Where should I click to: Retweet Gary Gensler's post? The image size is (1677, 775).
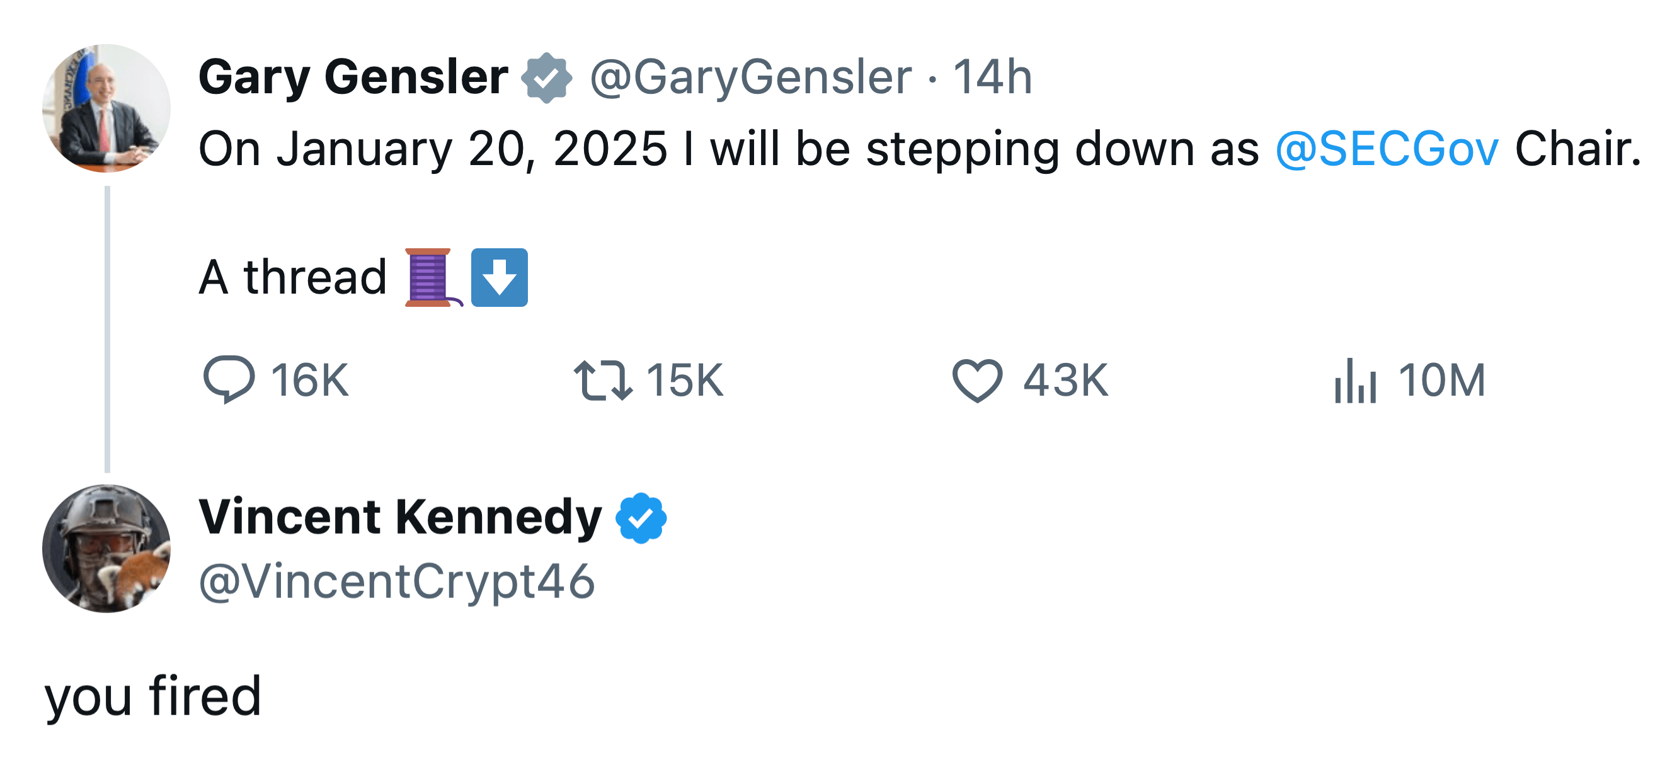point(603,381)
